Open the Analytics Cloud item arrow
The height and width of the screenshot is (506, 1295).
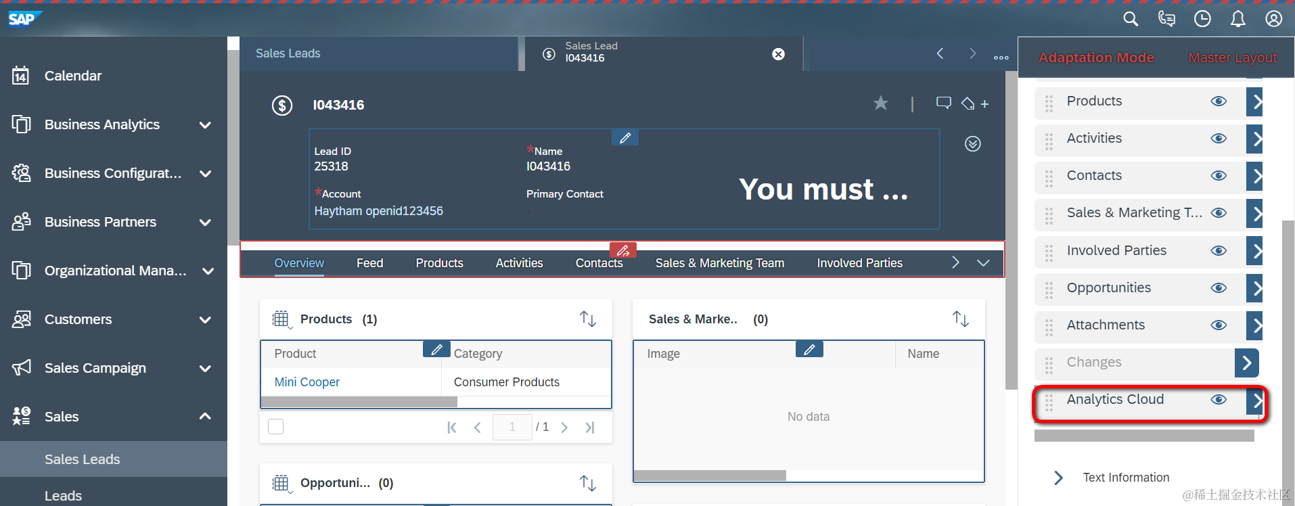pos(1254,400)
